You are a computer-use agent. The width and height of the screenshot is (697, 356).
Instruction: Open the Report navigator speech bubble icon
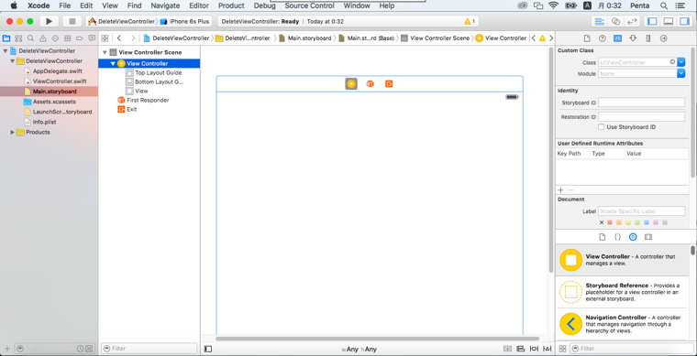coord(92,38)
